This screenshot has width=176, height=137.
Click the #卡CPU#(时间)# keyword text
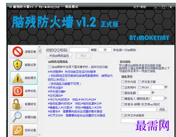point(59,100)
